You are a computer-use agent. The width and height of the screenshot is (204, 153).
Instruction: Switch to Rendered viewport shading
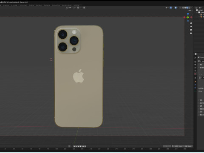[x=190, y=8]
